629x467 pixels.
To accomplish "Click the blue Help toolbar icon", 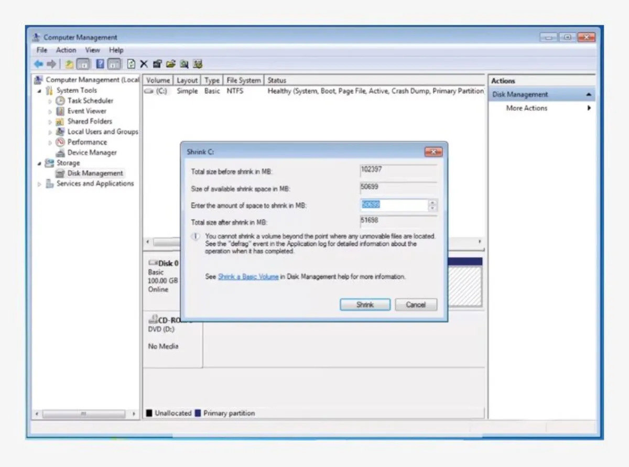I will (100, 64).
